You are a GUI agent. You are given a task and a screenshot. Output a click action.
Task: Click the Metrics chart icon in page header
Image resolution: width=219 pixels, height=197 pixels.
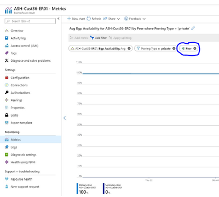pyautogui.click(x=8, y=10)
